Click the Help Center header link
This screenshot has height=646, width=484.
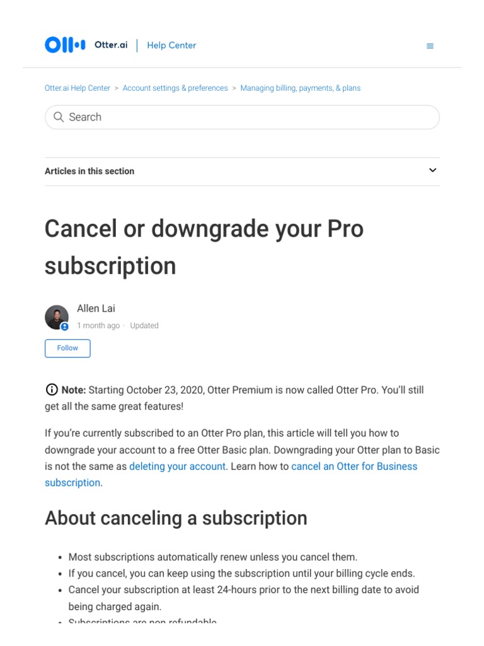[171, 45]
